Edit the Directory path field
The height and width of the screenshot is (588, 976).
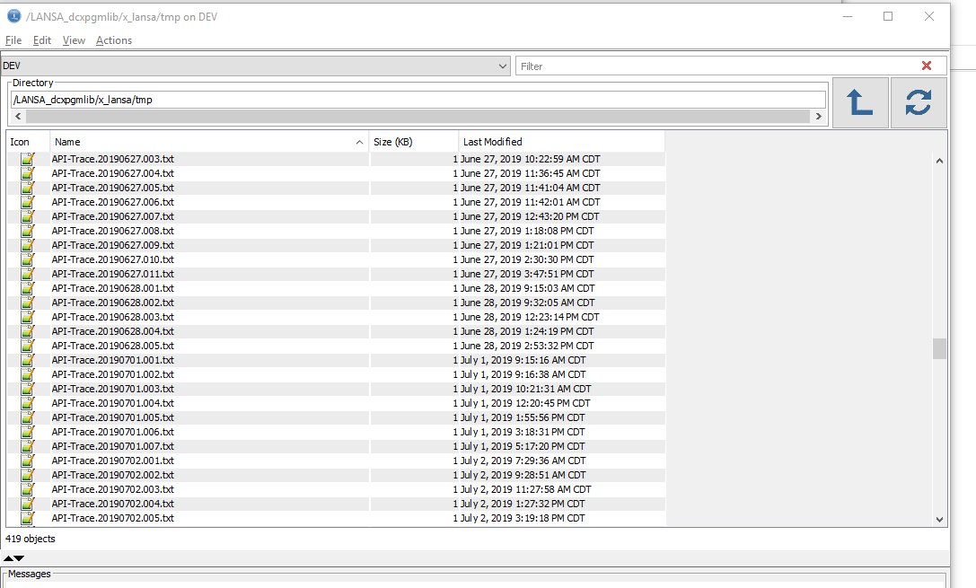click(x=418, y=100)
